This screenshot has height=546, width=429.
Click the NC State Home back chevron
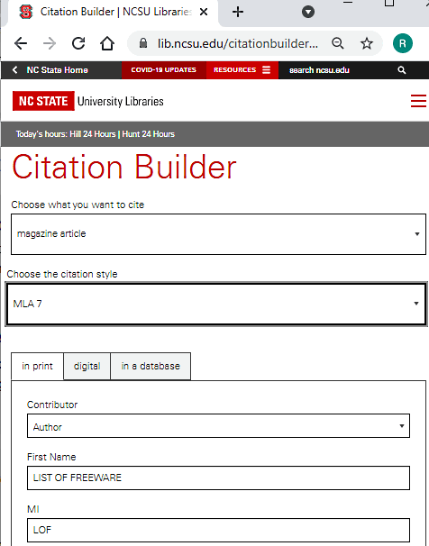tap(14, 70)
